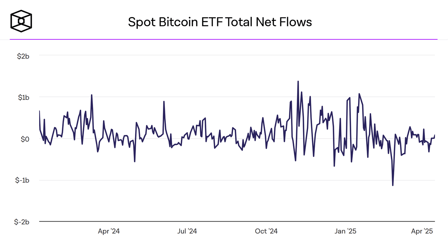Image resolution: width=448 pixels, height=239 pixels.
Task: Click the Apr '25 x-axis label
Action: click(x=422, y=231)
